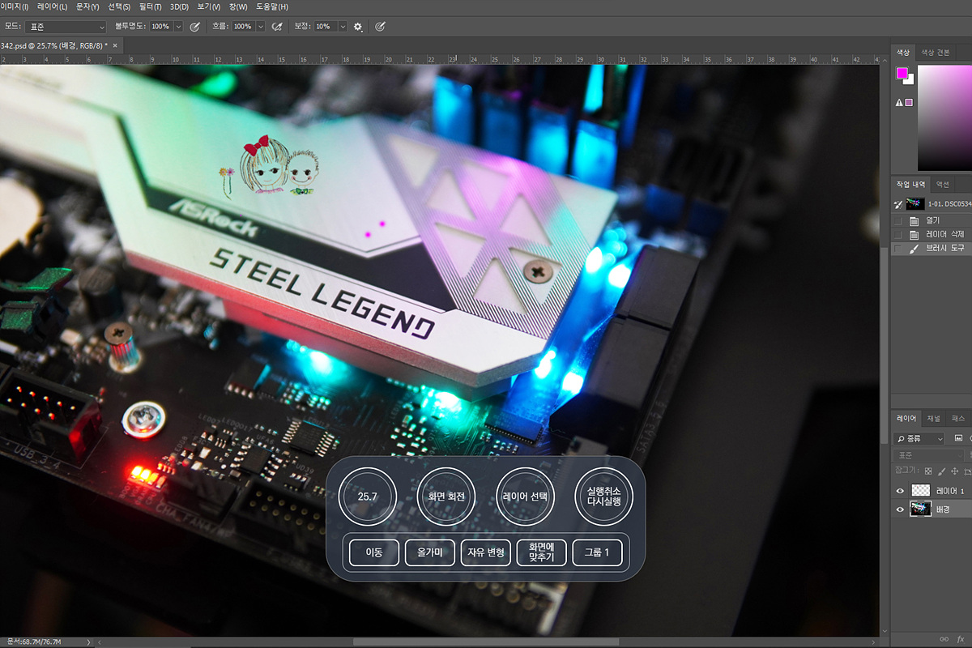The image size is (972, 648).
Task: Lock transparent pixels checkerboard icon
Action: coord(928,471)
